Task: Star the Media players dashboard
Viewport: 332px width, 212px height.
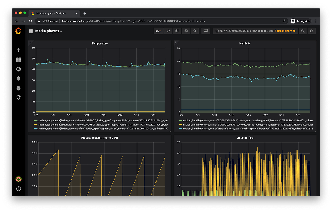Action: click(168, 31)
